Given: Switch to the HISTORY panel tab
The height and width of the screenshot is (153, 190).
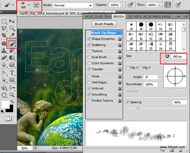Looking at the screenshot, I should [137, 17].
